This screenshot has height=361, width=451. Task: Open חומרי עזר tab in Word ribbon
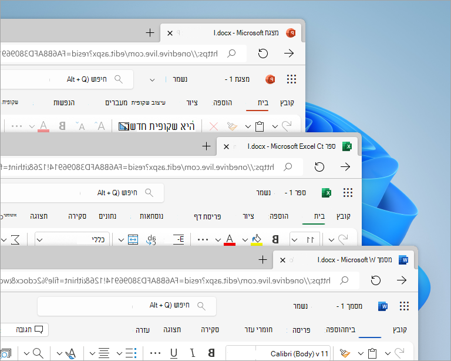coord(258,330)
